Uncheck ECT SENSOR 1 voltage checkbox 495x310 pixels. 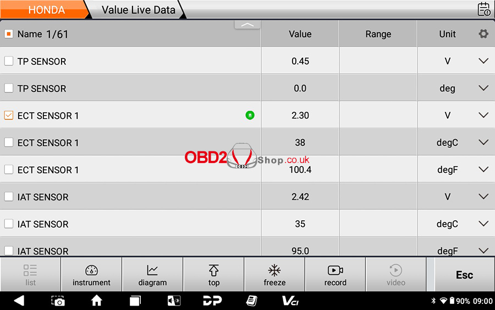(x=8, y=115)
